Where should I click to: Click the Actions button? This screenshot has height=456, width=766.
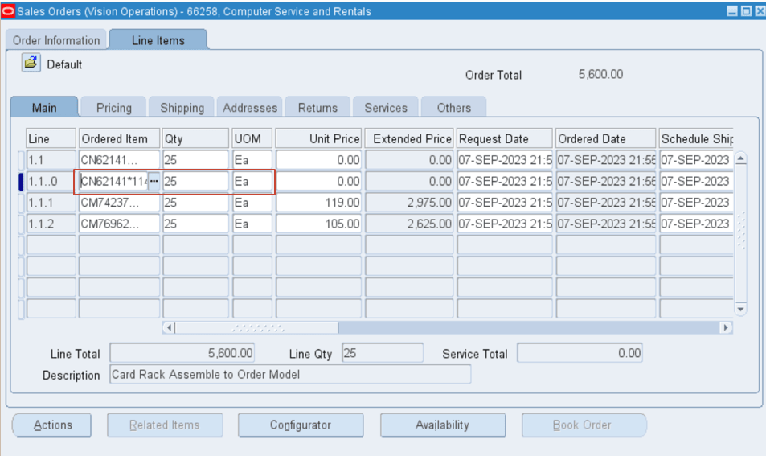[51, 425]
